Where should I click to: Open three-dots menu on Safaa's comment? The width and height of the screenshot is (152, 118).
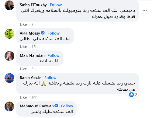(145, 11)
